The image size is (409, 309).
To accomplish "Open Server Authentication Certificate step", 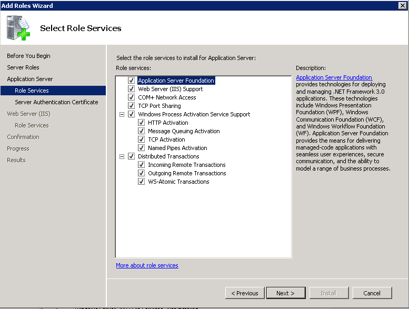I will pyautogui.click(x=56, y=102).
